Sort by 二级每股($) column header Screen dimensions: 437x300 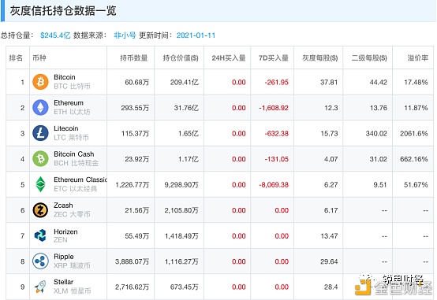369,58
